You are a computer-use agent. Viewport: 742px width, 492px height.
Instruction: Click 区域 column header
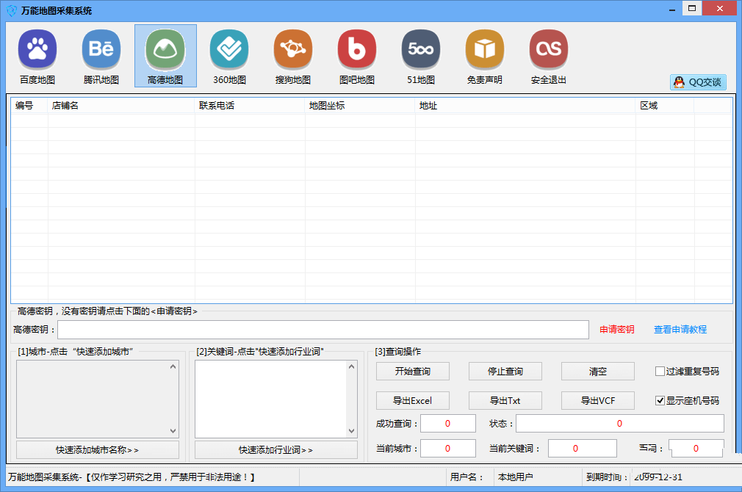(665, 106)
